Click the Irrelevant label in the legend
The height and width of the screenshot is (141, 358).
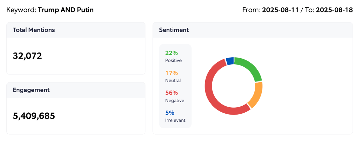pos(175,120)
